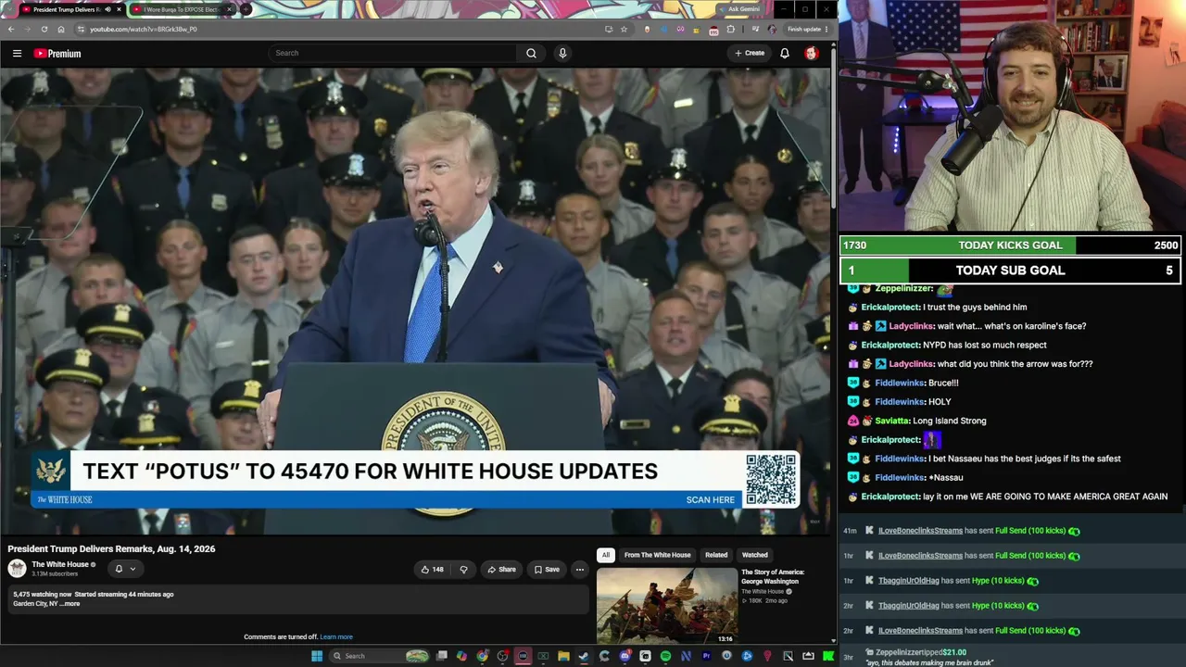Open the browser home page
1186x667 pixels.
pos(61,29)
